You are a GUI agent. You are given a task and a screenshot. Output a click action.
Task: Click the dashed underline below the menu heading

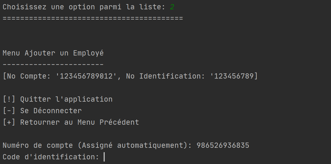click(x=53, y=65)
